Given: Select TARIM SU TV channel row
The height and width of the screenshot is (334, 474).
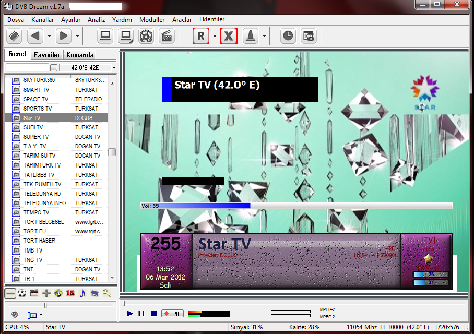Looking at the screenshot, I should tap(56, 156).
